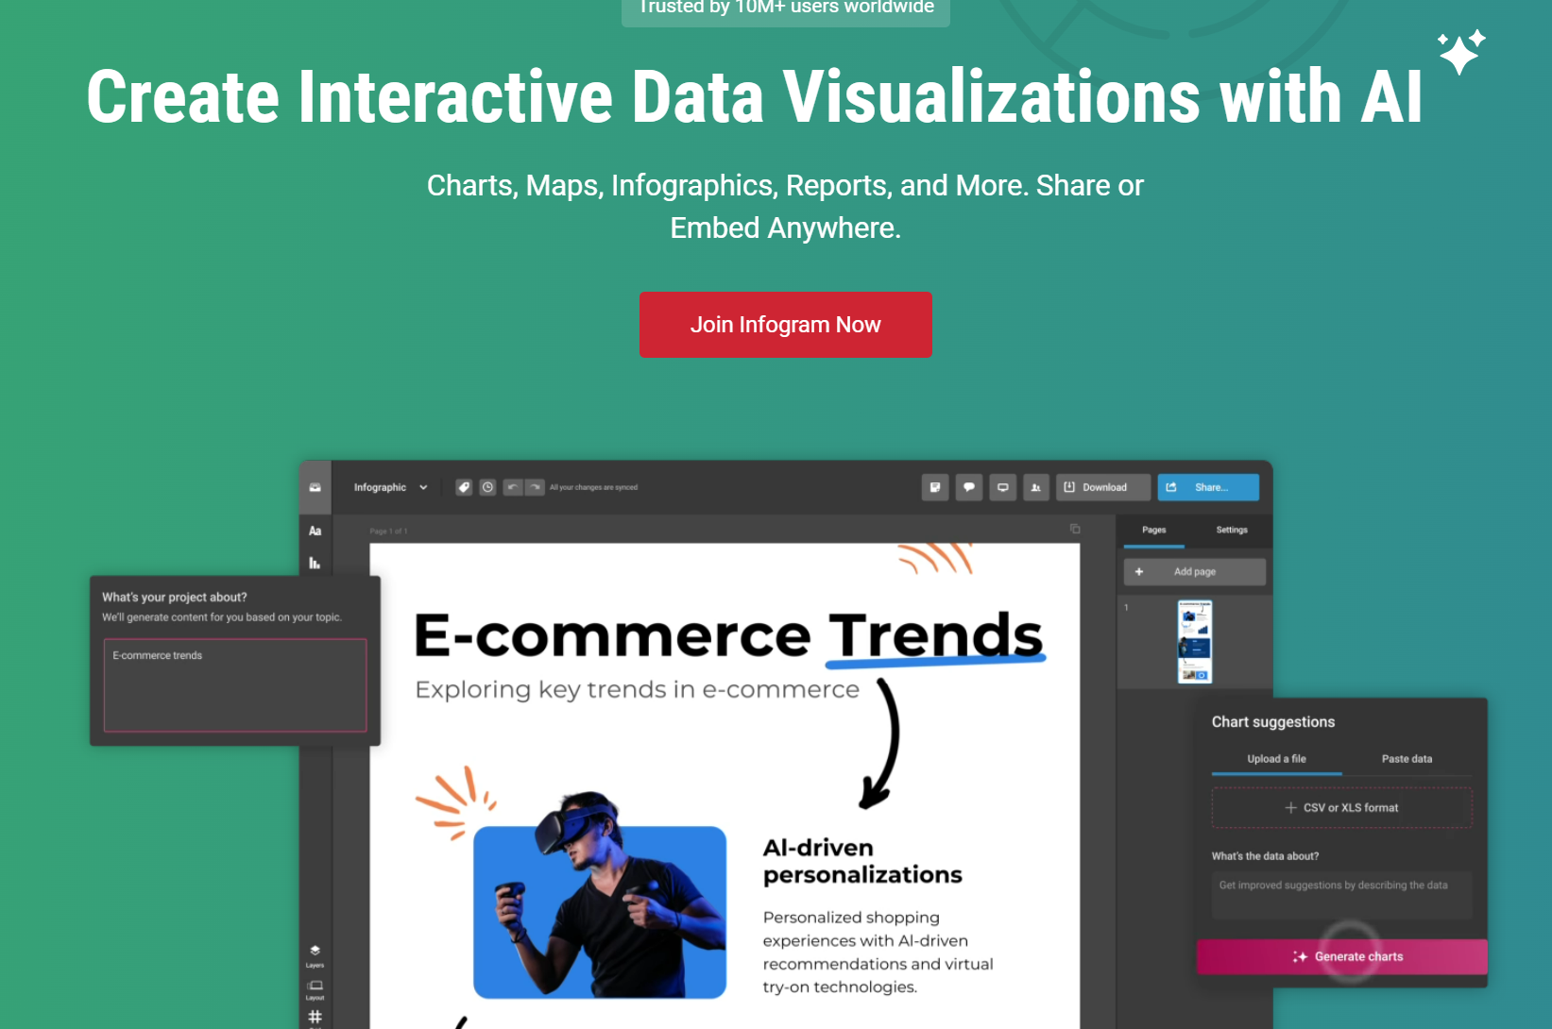Select the chart tool in left sidebar
Viewport: 1552px width, 1029px height.
coord(315,563)
